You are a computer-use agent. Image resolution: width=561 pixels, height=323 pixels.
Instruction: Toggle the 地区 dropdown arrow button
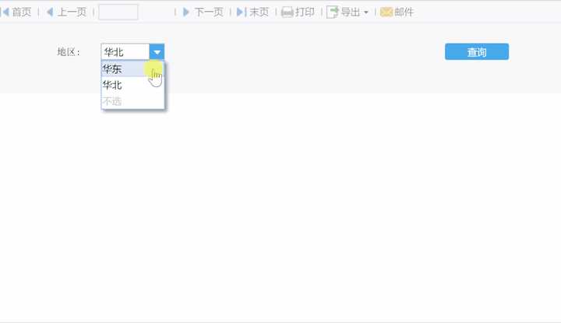point(157,52)
